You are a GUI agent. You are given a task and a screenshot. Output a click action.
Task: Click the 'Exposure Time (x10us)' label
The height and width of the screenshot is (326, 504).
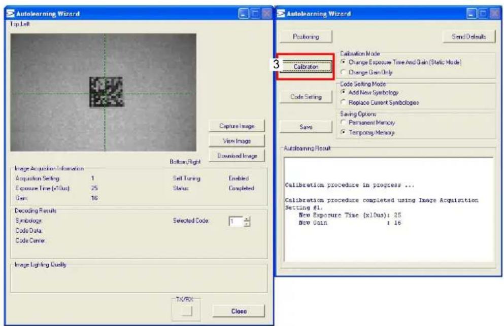(43, 188)
